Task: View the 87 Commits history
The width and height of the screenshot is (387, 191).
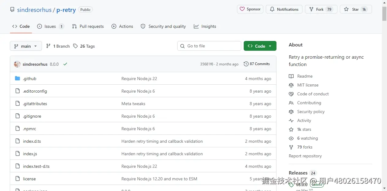Action: click(257, 64)
